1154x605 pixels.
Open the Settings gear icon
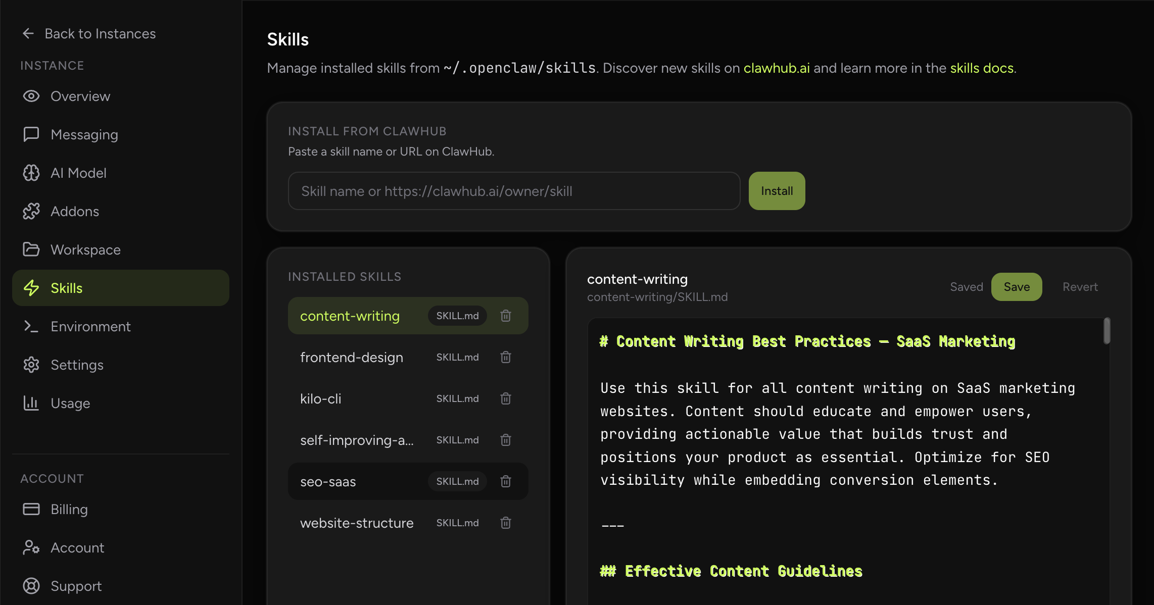[x=31, y=365]
